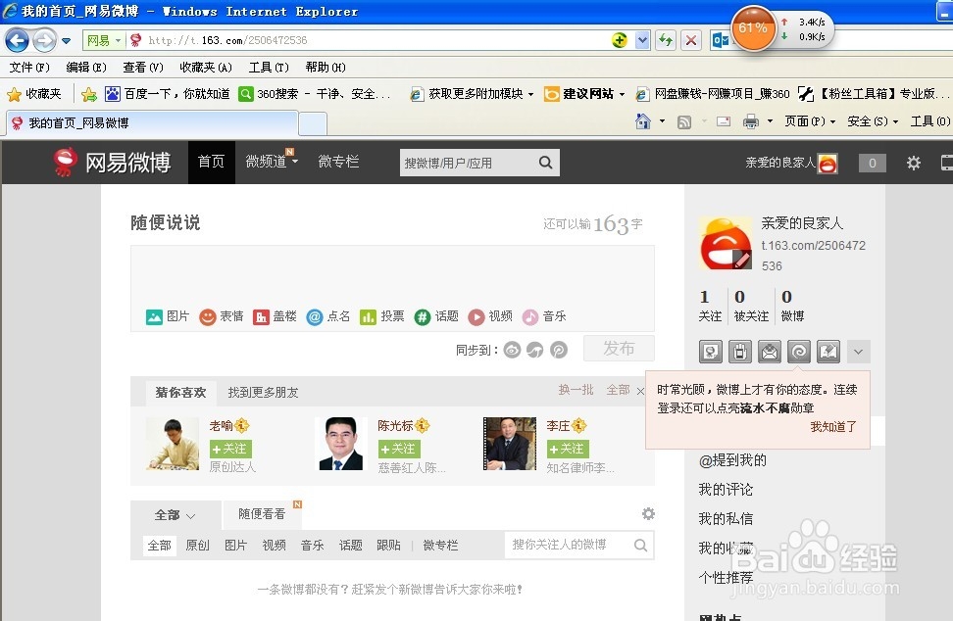Create a poll with 投票 icon
953x621 pixels.
point(369,316)
